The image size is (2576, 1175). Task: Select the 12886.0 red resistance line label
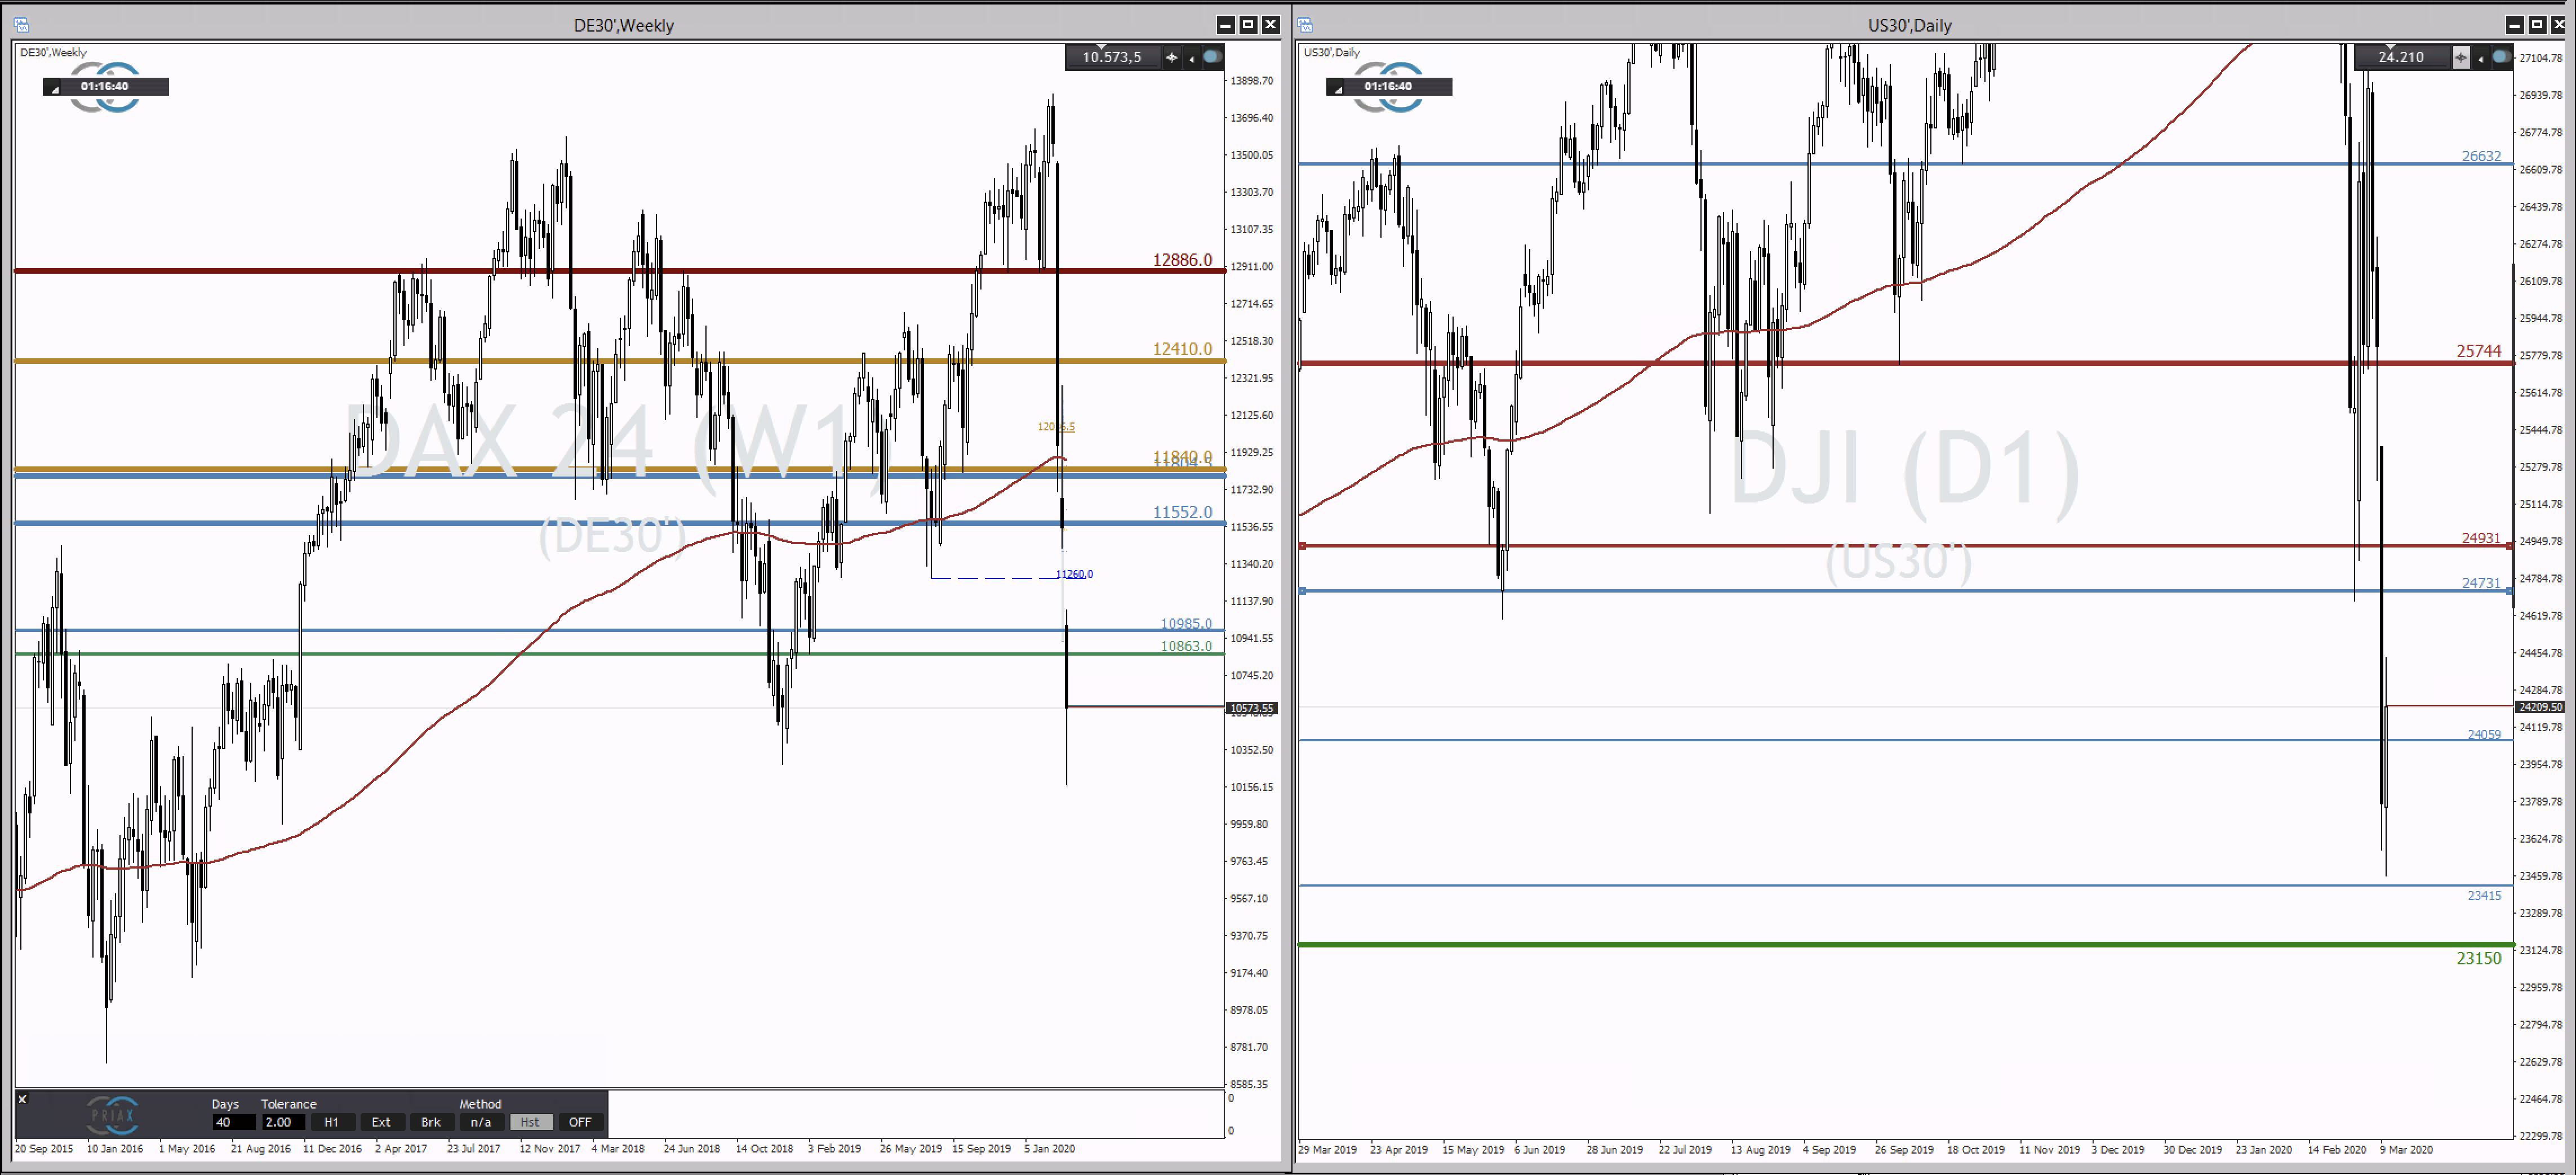tap(1182, 260)
